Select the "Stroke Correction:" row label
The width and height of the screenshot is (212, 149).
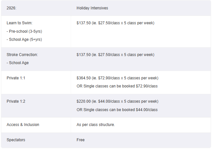tap(22, 55)
